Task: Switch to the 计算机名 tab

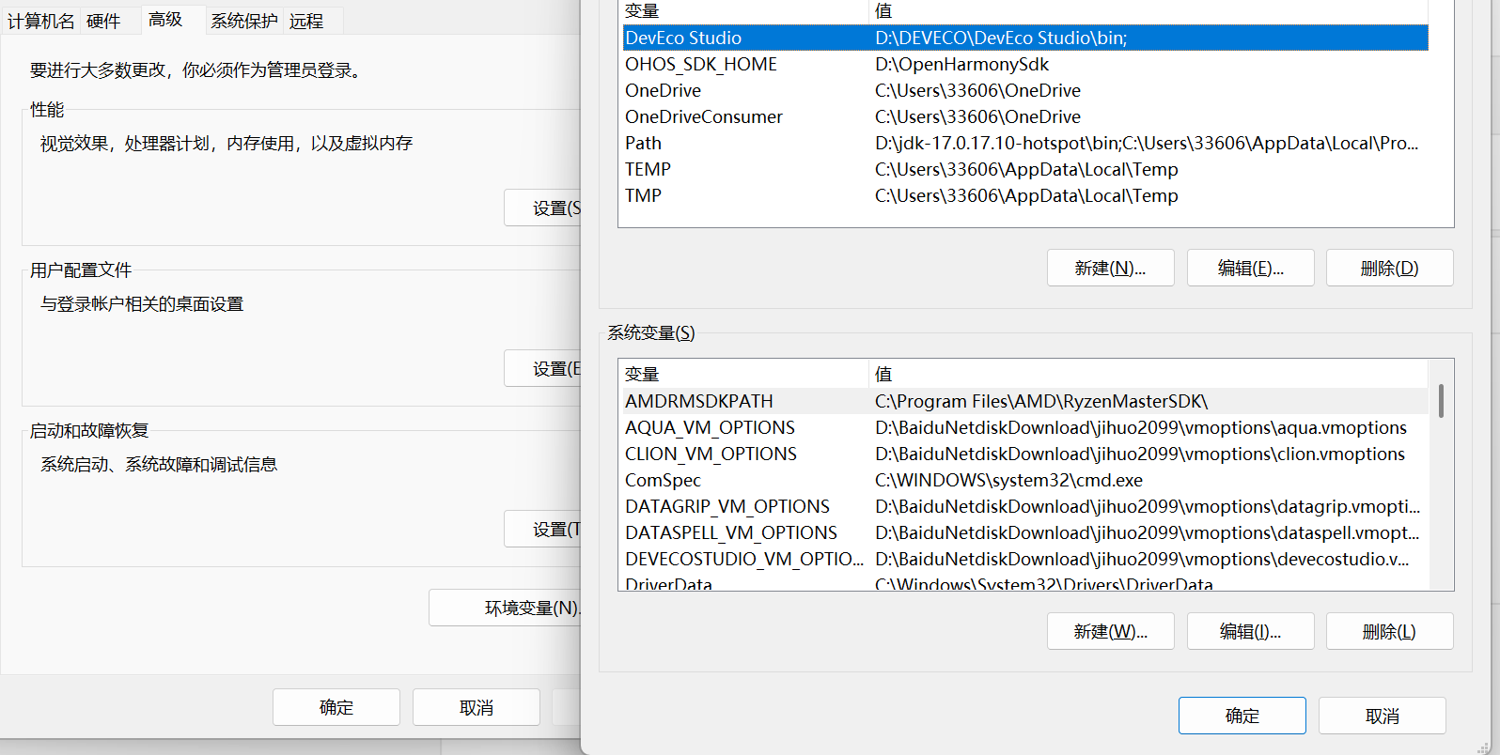Action: pos(41,21)
